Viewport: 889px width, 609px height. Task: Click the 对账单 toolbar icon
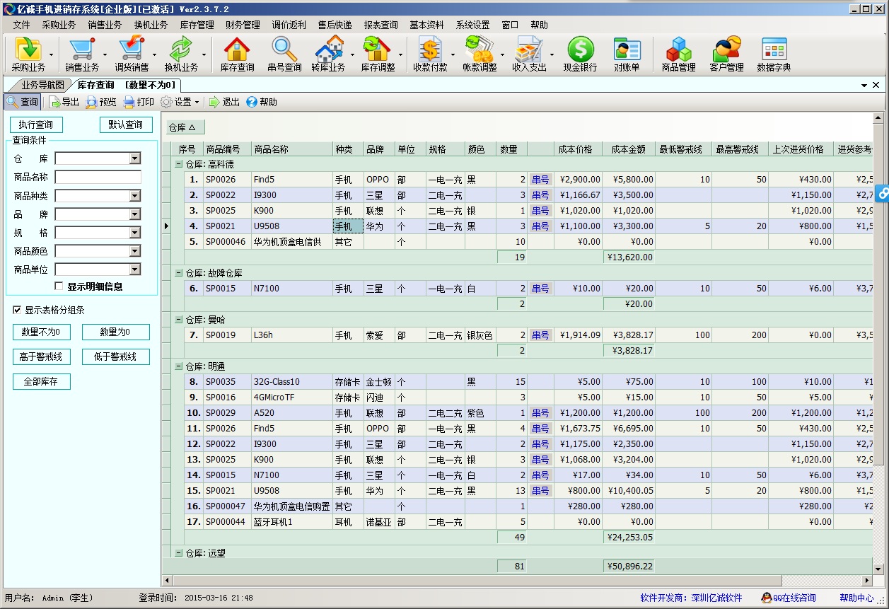(627, 54)
